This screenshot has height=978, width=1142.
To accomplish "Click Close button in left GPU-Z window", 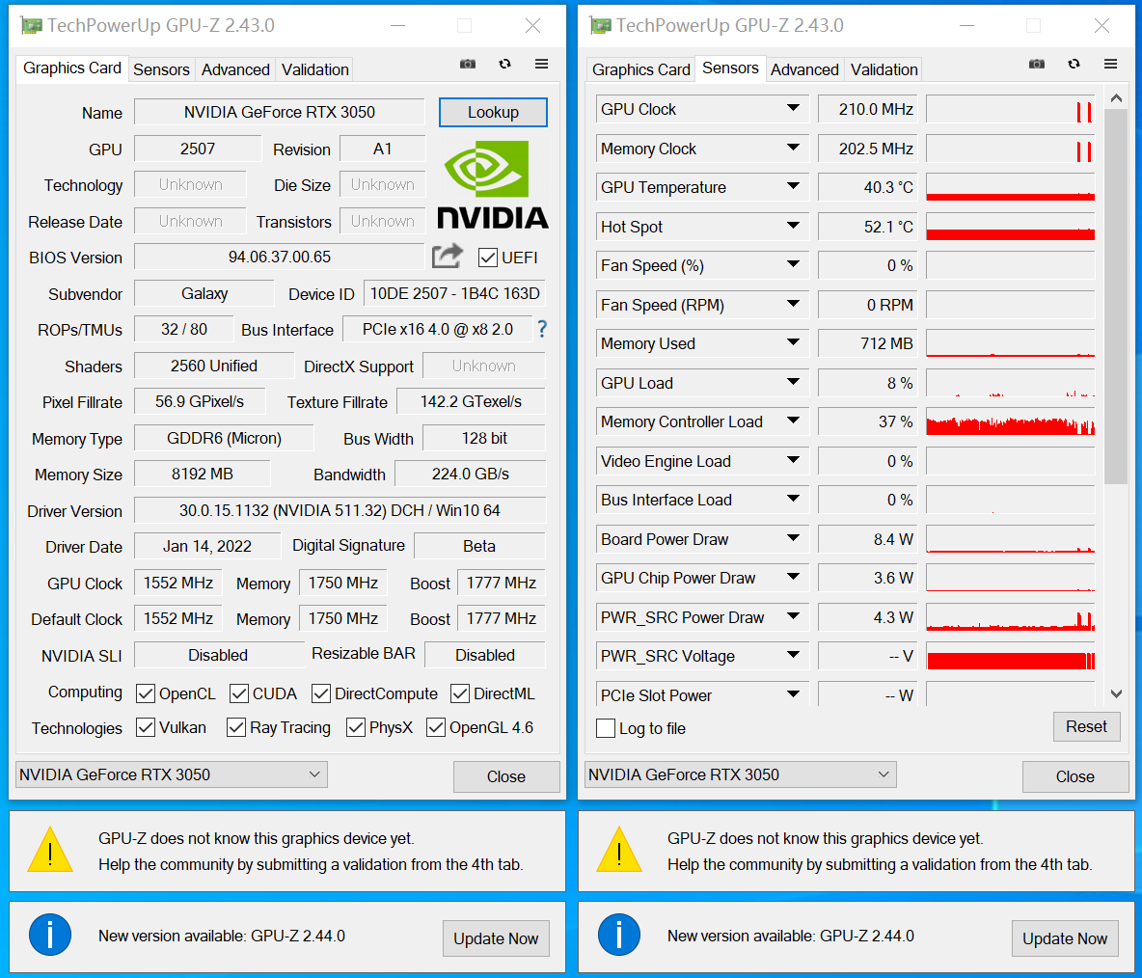I will pyautogui.click(x=506, y=777).
